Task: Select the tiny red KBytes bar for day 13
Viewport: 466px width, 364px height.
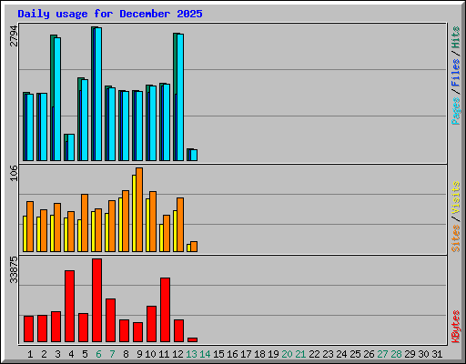Action: click(x=193, y=340)
